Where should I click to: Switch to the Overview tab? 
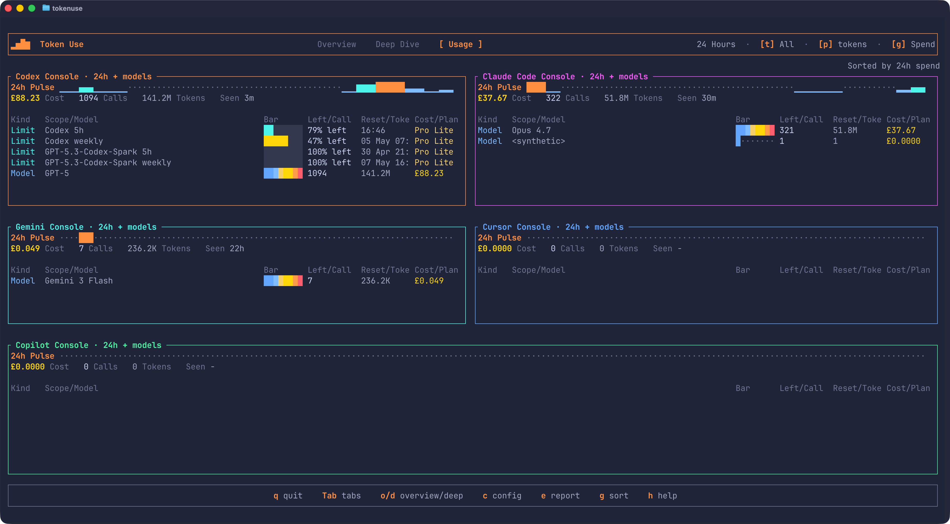pos(336,44)
